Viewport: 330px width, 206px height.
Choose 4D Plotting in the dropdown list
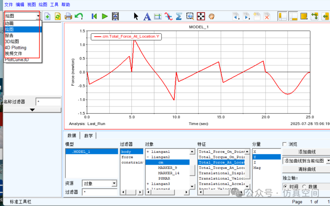23,48
